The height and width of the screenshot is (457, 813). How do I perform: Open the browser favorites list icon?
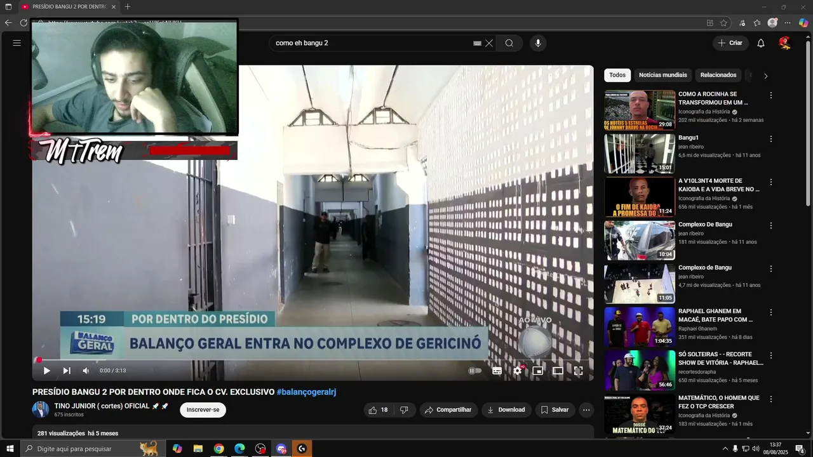[757, 23]
